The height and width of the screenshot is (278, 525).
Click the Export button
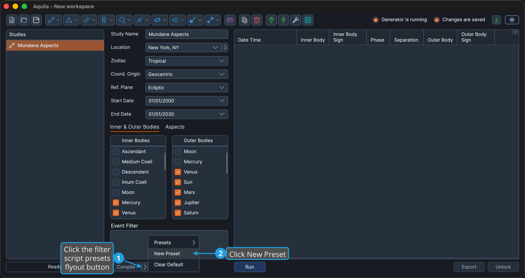tap(469, 267)
